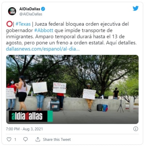Open replies via the speech bubble icon

[x=25, y=139]
